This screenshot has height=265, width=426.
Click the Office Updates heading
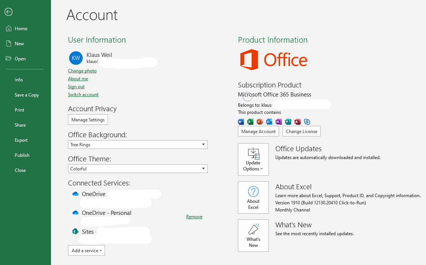(x=298, y=149)
